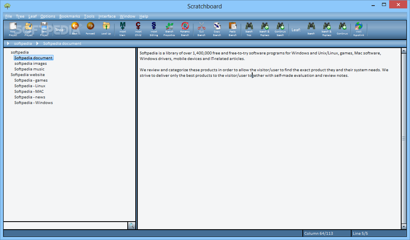The height and width of the screenshot is (240, 410).
Task: Select the 'softpedia' root tree node
Action: pos(20,52)
